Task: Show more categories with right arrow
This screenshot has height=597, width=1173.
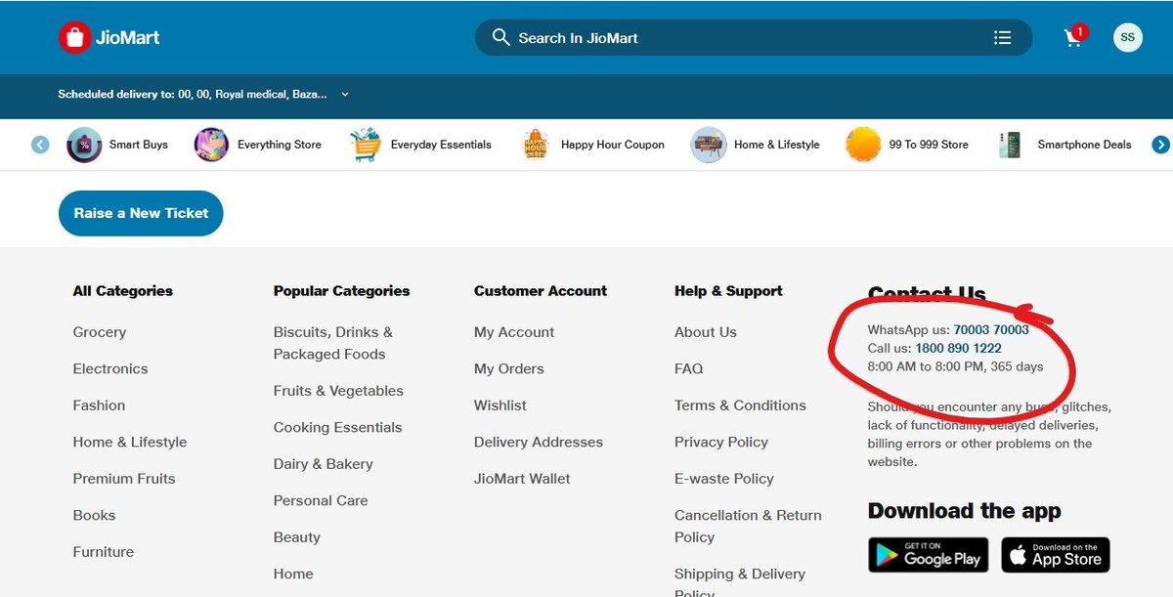Action: point(1160,145)
